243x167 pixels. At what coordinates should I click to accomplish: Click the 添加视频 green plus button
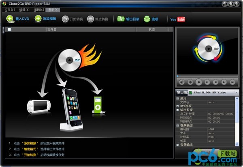(x=45, y=19)
